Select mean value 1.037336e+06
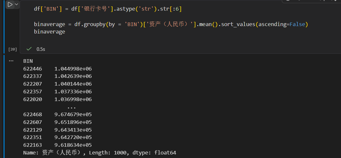The image size is (341, 158). tap(73, 92)
